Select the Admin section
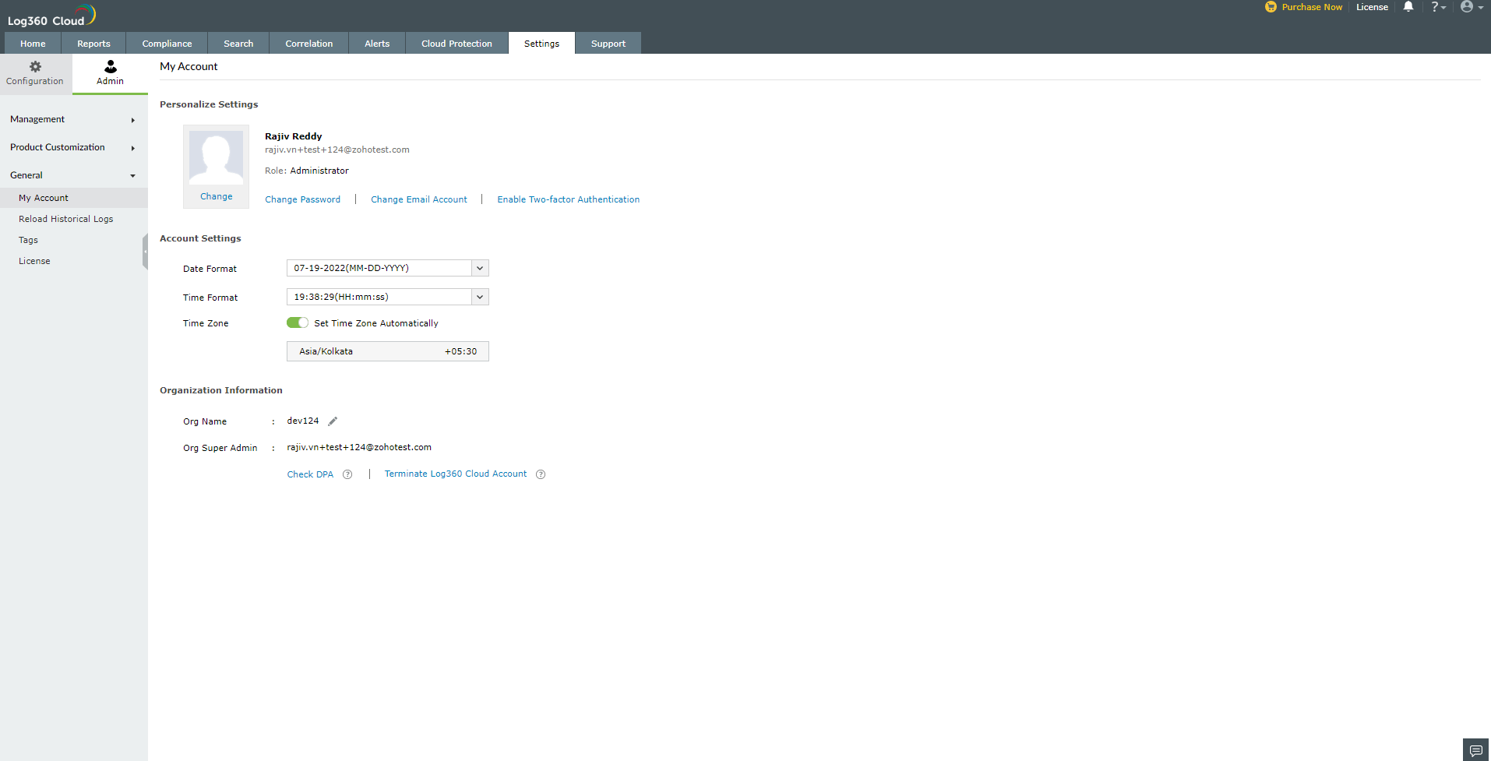This screenshot has width=1491, height=761. point(110,73)
